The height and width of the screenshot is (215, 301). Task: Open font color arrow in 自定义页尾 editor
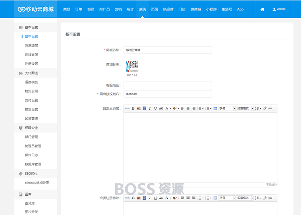tap(170, 109)
